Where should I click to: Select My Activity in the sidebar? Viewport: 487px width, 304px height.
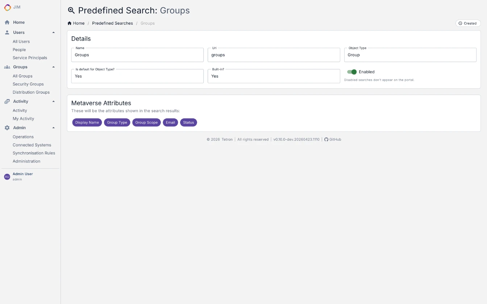click(x=23, y=118)
